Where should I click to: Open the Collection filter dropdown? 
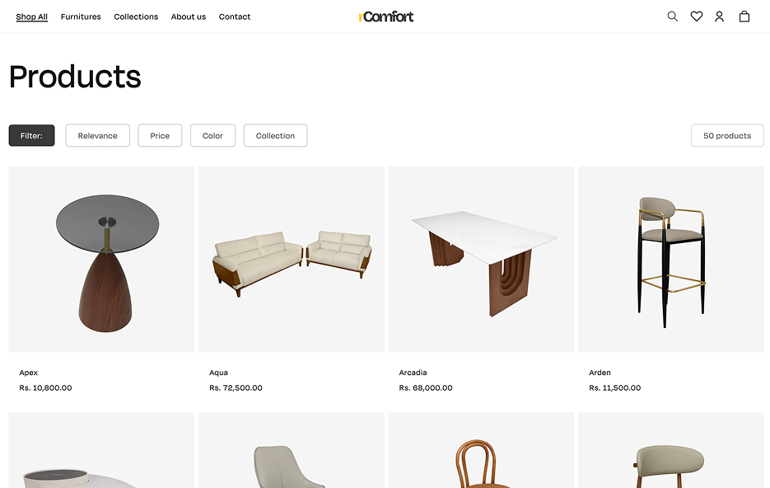276,136
